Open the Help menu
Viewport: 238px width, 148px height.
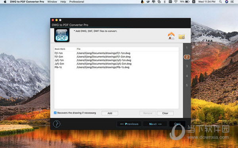[63, 2]
